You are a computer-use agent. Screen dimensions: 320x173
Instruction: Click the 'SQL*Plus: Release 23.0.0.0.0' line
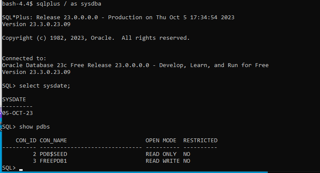pyautogui.click(x=118, y=18)
